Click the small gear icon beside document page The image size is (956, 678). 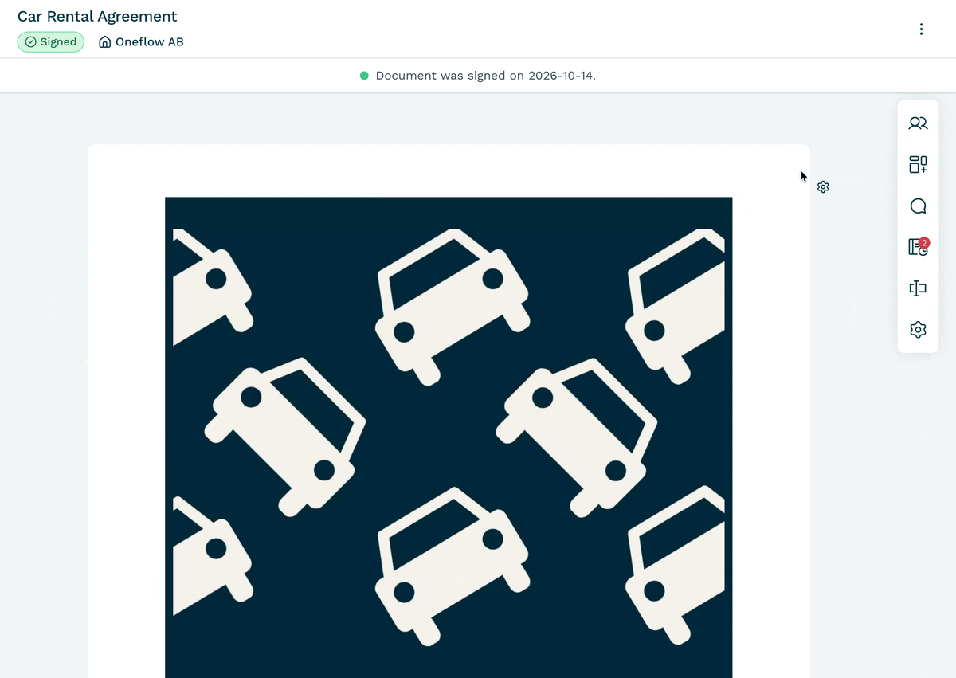[x=823, y=186]
